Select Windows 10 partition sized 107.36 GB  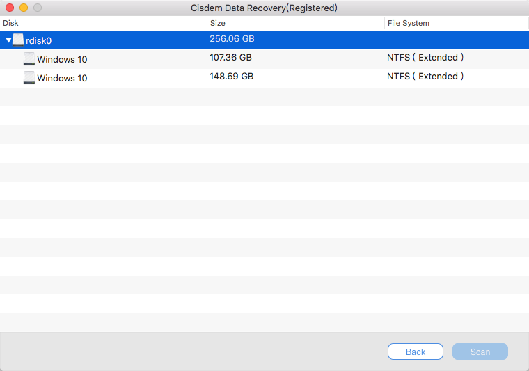coord(264,59)
